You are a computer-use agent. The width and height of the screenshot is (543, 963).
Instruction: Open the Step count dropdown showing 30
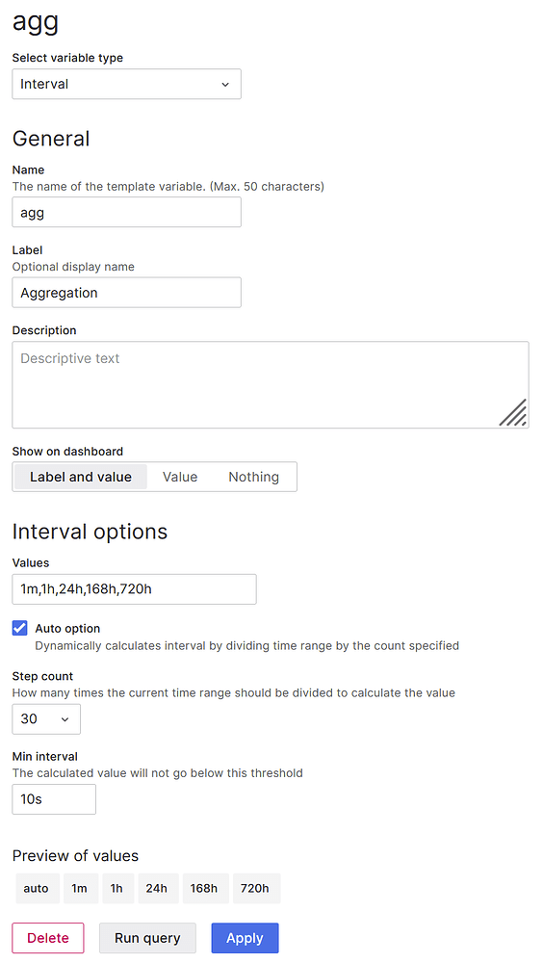click(x=46, y=718)
